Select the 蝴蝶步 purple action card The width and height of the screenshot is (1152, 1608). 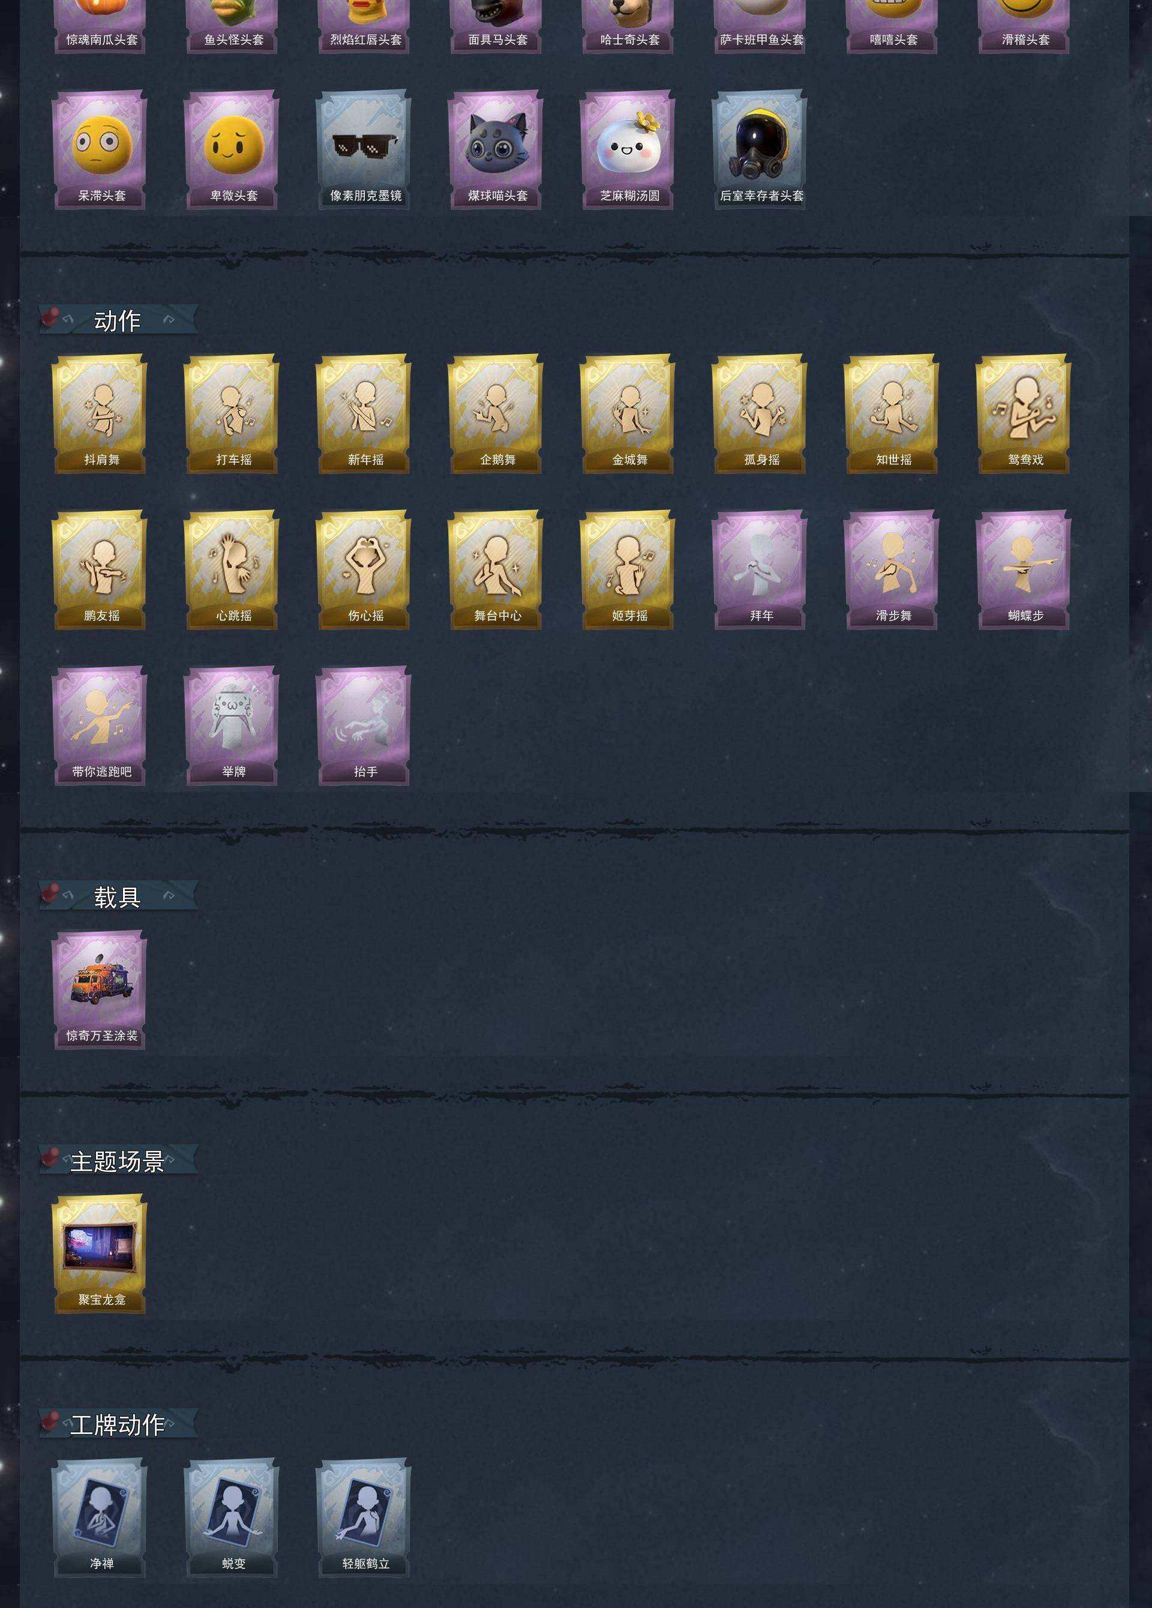click(1023, 570)
